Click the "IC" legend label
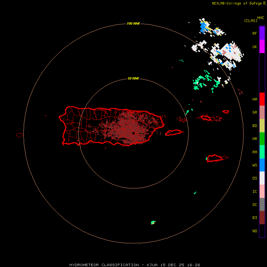This screenshot has width=267, height=267. (x=255, y=192)
